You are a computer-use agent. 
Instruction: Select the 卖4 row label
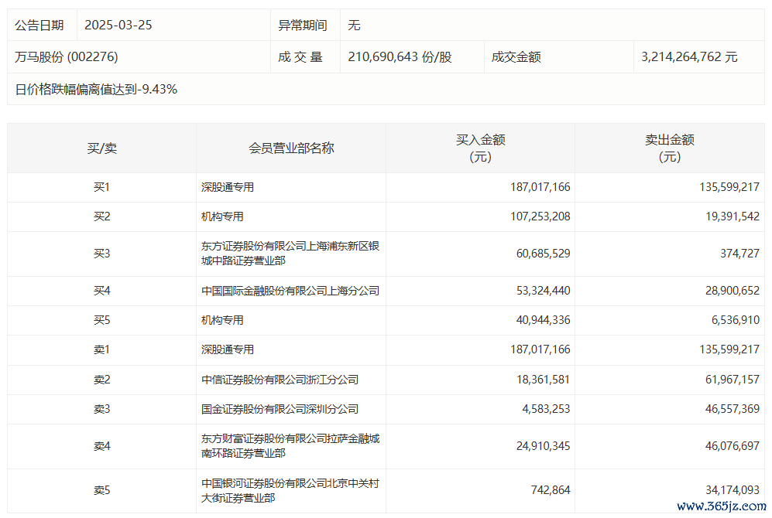point(102,446)
